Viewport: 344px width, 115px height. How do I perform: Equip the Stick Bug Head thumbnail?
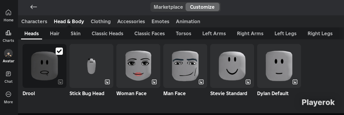[91, 66]
